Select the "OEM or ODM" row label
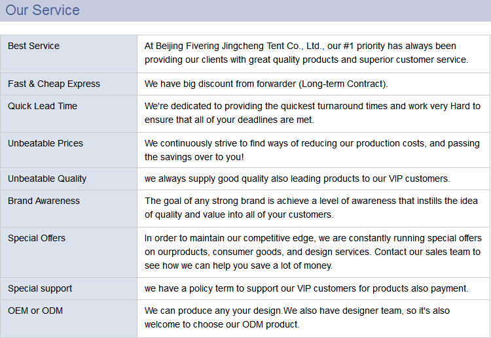491x338 pixels. pos(35,311)
